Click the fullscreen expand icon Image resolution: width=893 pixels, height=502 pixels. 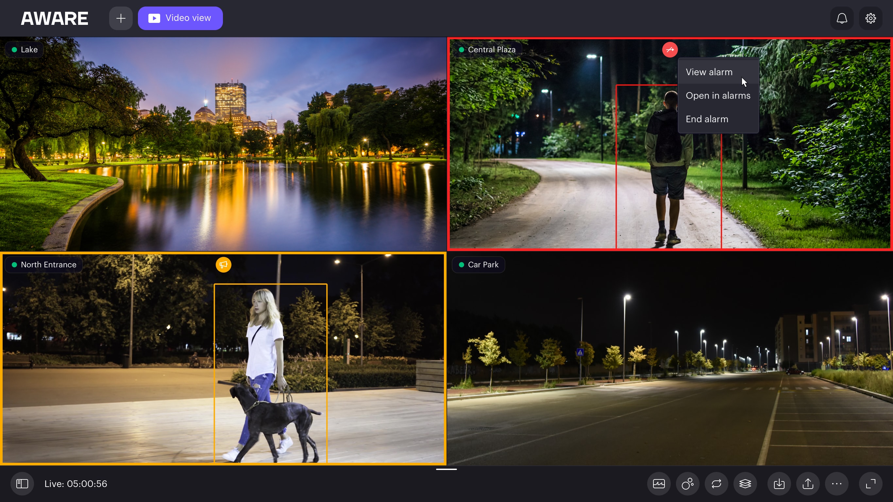coord(870,483)
